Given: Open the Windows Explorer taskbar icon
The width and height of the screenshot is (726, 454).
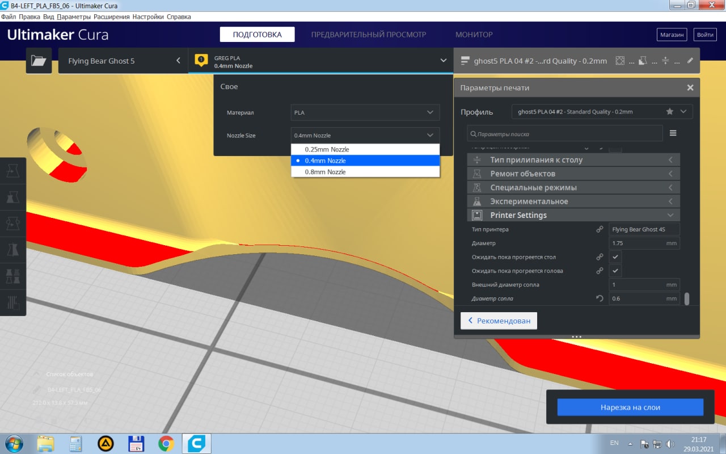Looking at the screenshot, I should [x=45, y=443].
